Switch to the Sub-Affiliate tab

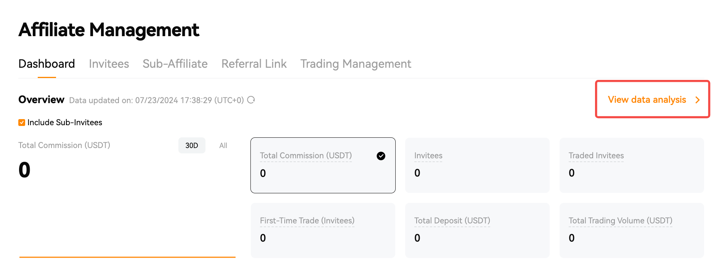pos(175,64)
